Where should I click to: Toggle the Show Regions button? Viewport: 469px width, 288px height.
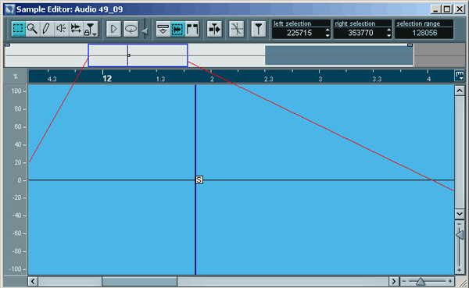pos(192,29)
